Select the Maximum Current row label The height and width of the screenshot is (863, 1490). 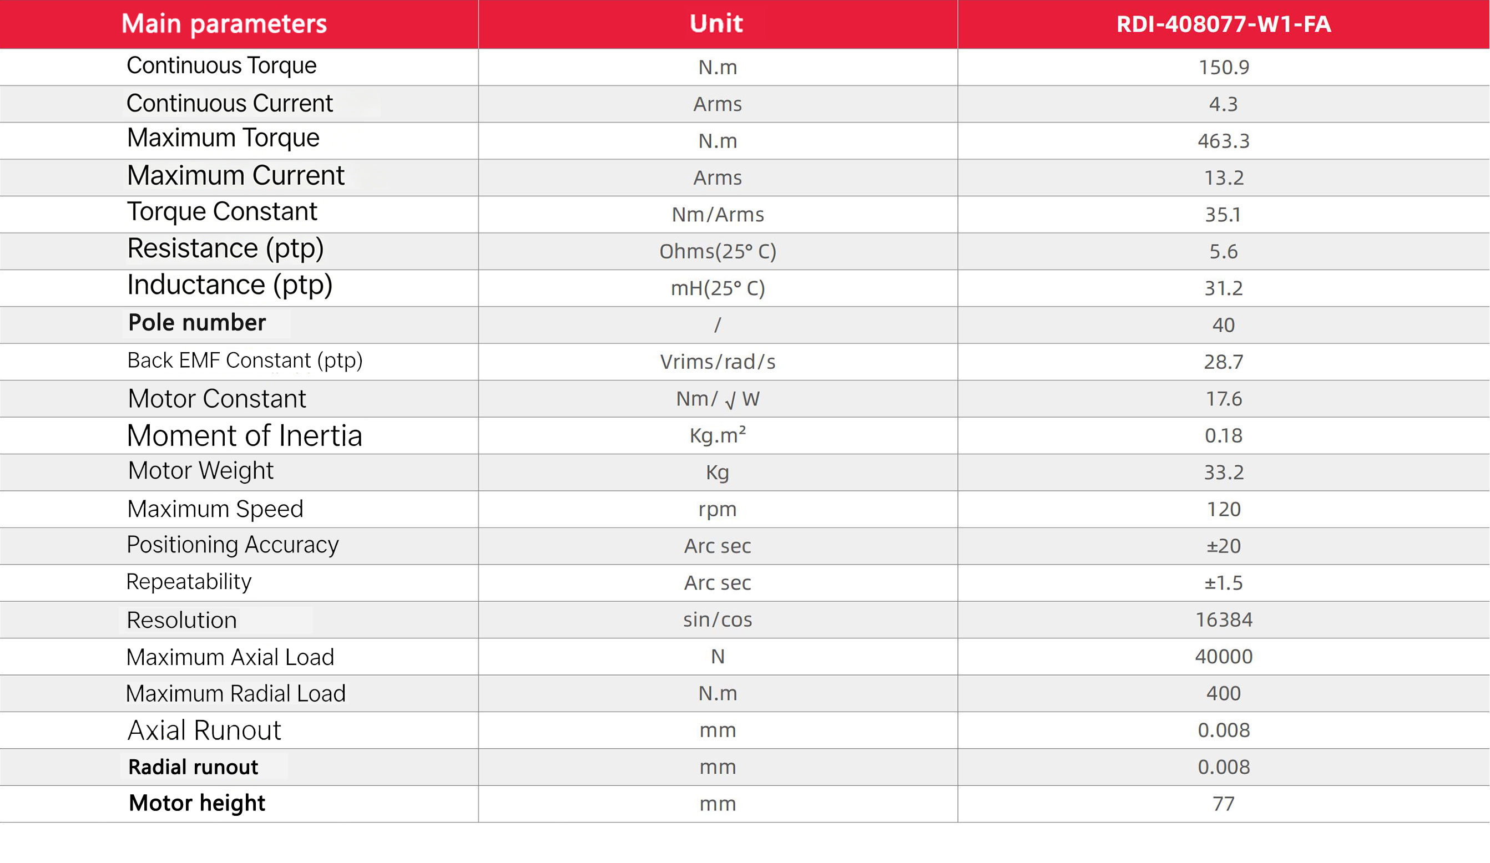(x=235, y=176)
